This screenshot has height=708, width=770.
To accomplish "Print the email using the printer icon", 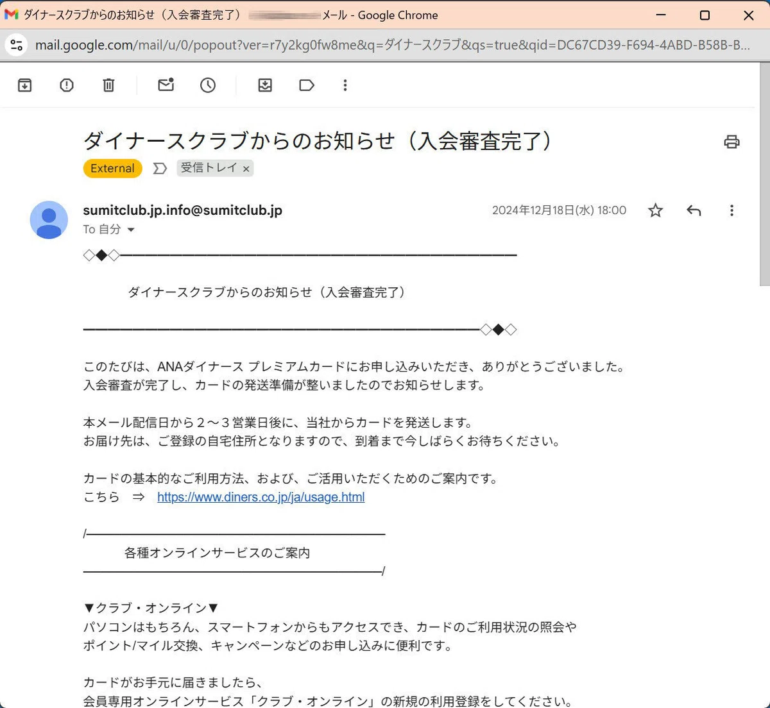I will (732, 142).
